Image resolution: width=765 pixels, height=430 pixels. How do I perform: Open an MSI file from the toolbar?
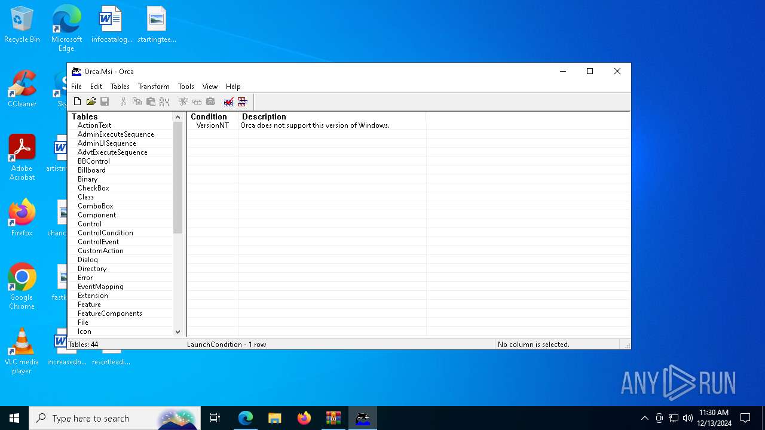(x=91, y=102)
